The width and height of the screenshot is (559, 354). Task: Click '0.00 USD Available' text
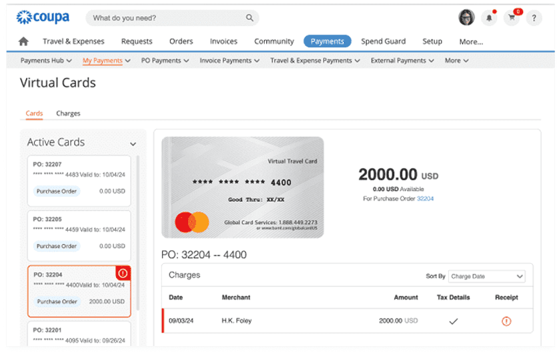(398, 189)
